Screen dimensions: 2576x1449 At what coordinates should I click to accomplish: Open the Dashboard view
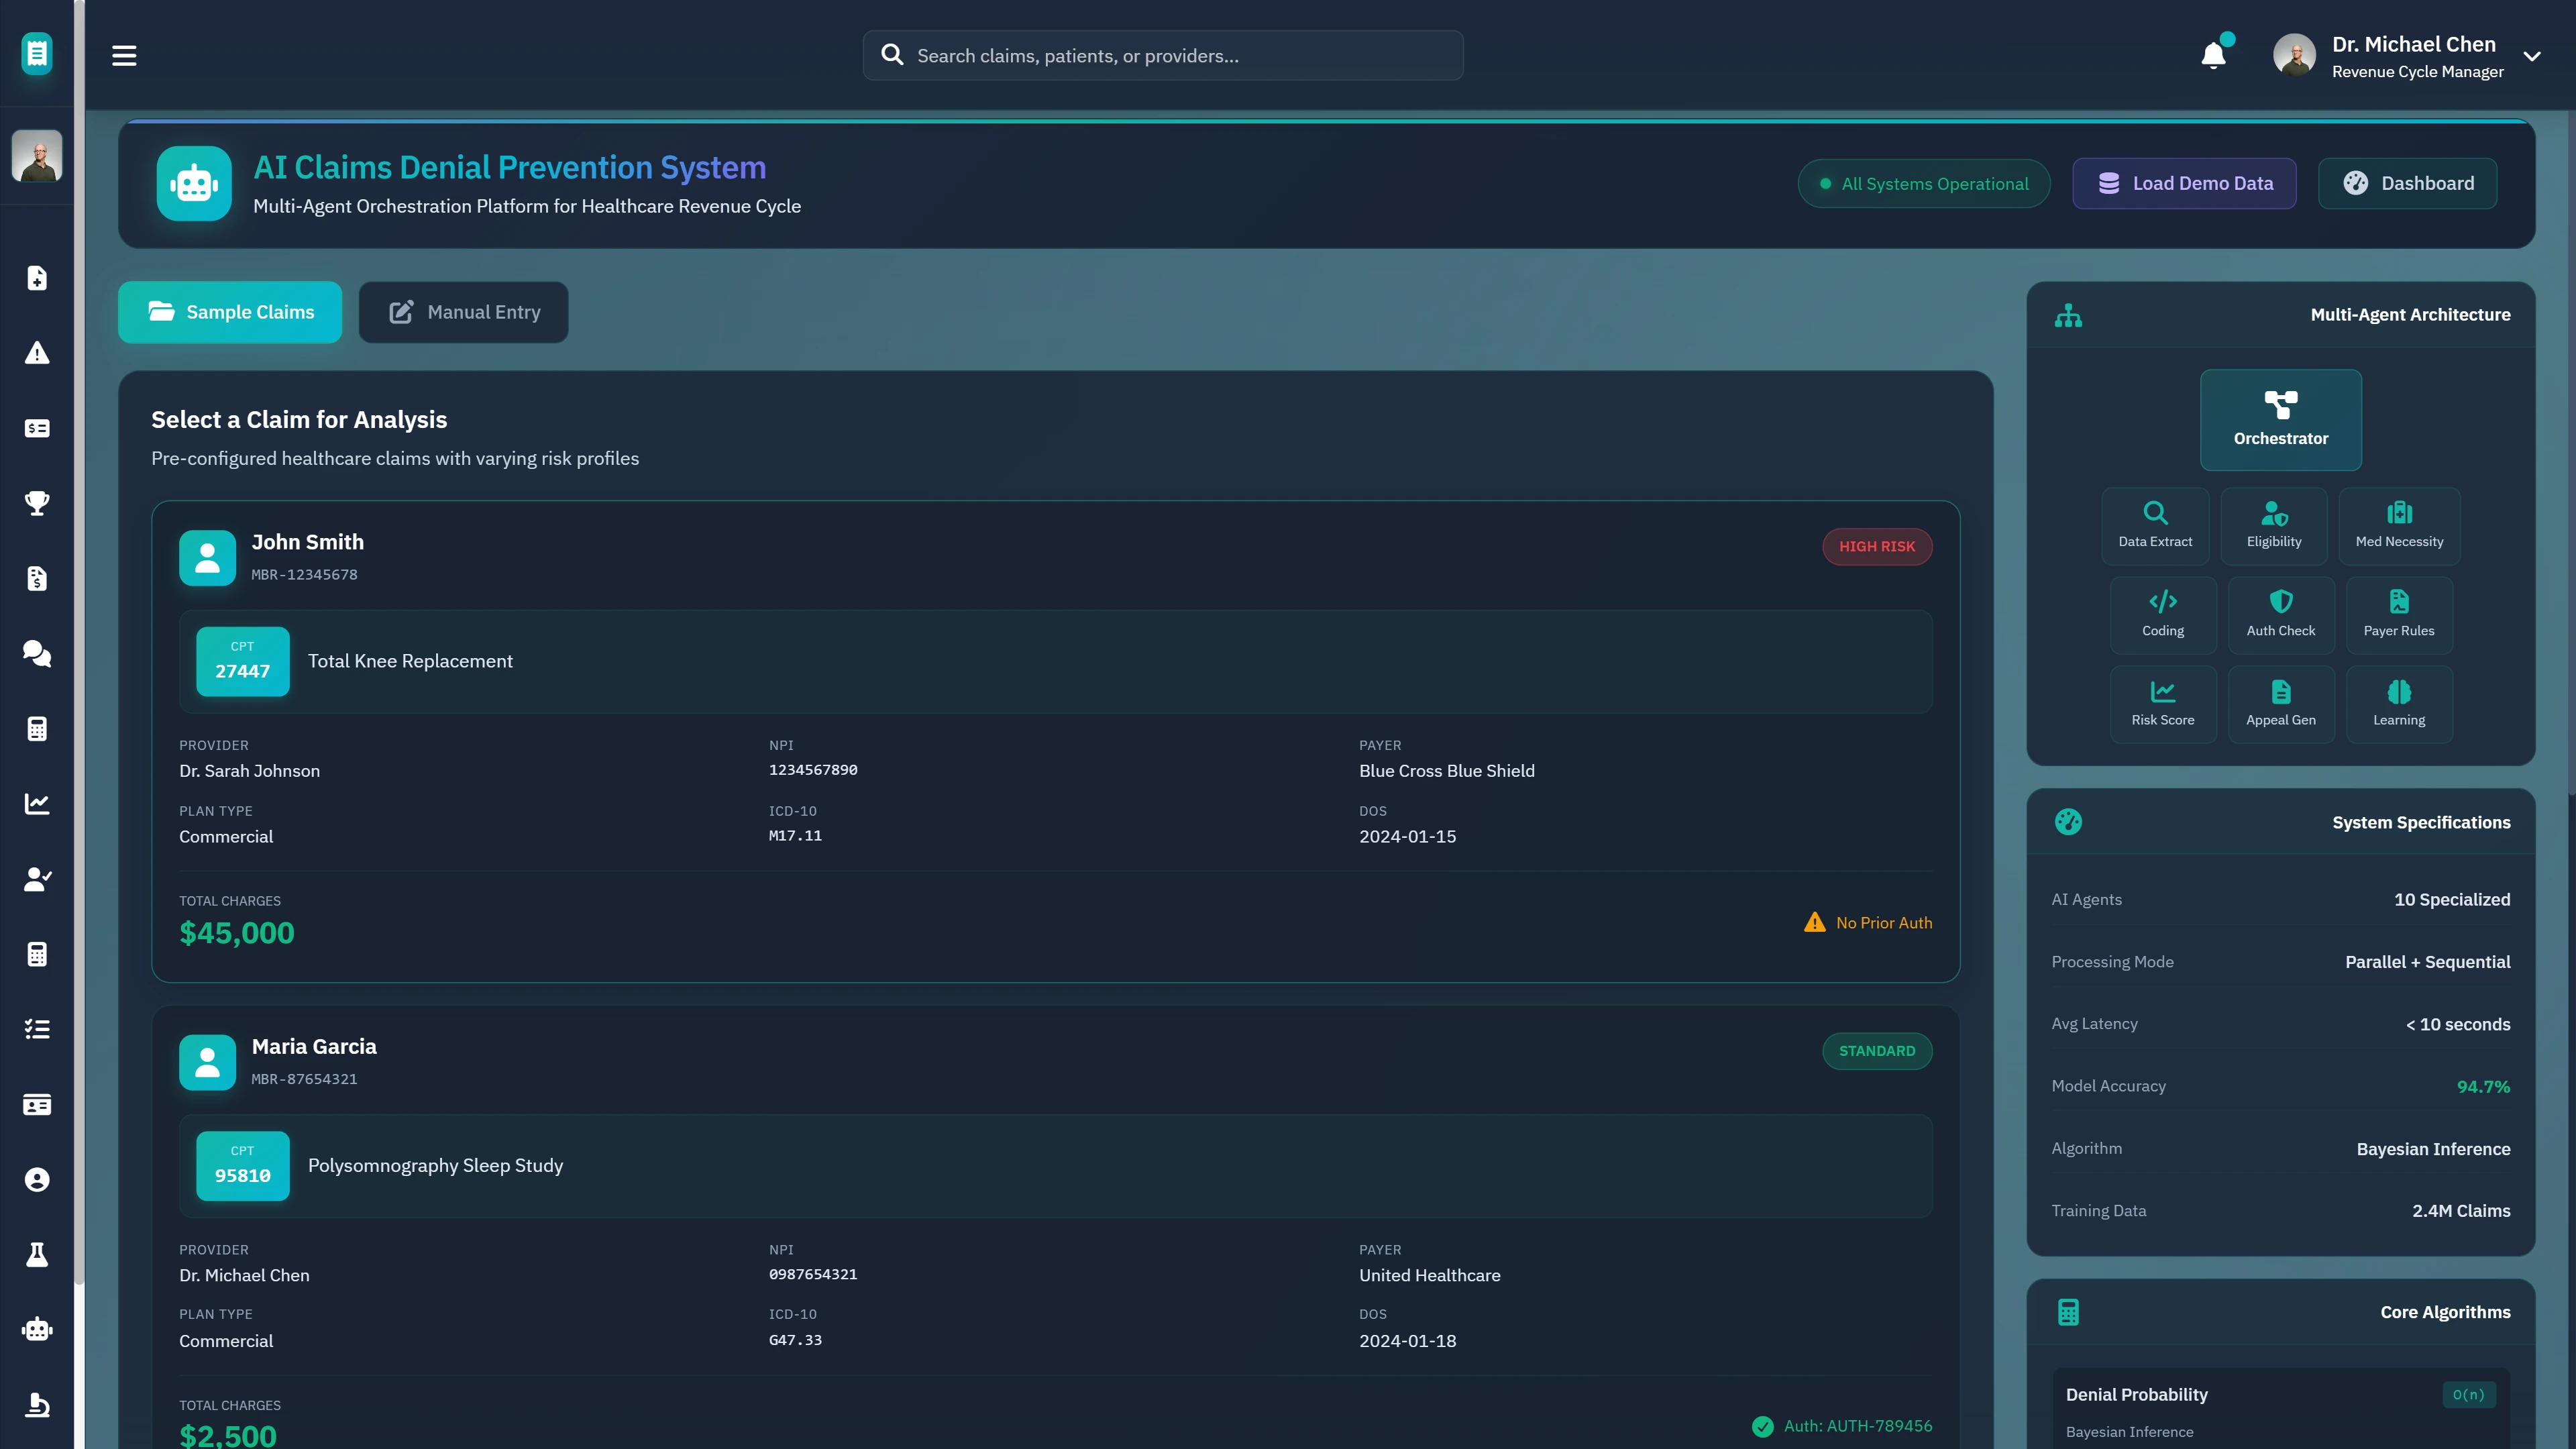[2407, 183]
